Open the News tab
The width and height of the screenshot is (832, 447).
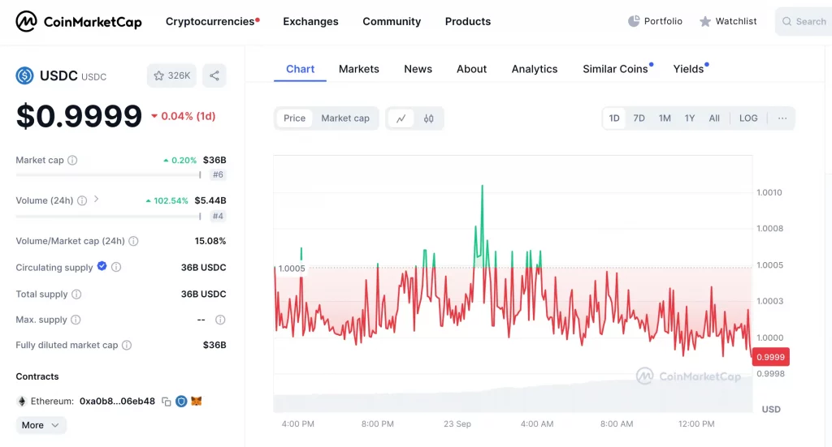418,69
